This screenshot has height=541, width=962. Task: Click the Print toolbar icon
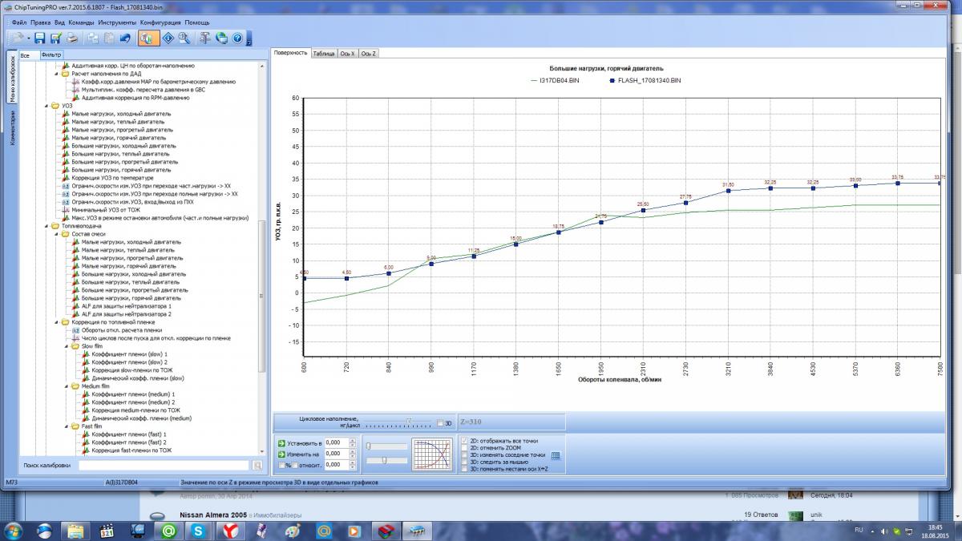[x=73, y=38]
